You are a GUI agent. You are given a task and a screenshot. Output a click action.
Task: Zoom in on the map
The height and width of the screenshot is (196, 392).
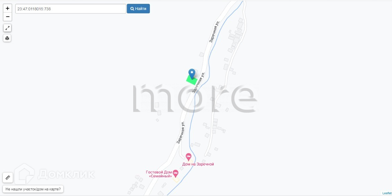tap(8, 8)
